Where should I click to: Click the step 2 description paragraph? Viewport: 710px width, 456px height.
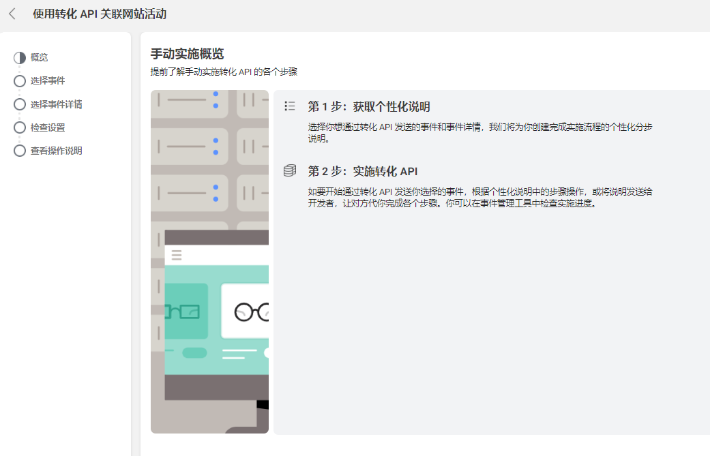pyautogui.click(x=480, y=198)
